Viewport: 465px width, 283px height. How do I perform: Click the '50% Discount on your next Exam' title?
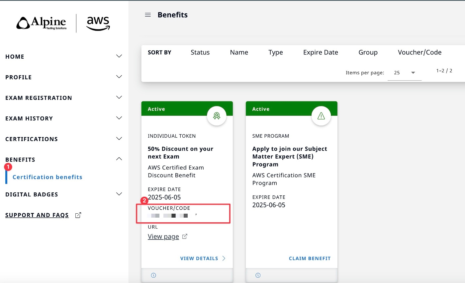tap(181, 153)
